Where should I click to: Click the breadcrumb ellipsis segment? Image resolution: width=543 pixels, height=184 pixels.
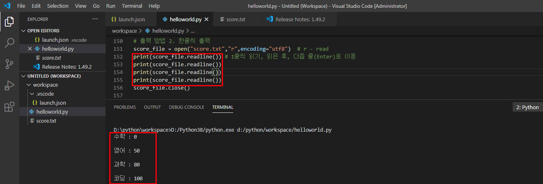(x=193, y=31)
